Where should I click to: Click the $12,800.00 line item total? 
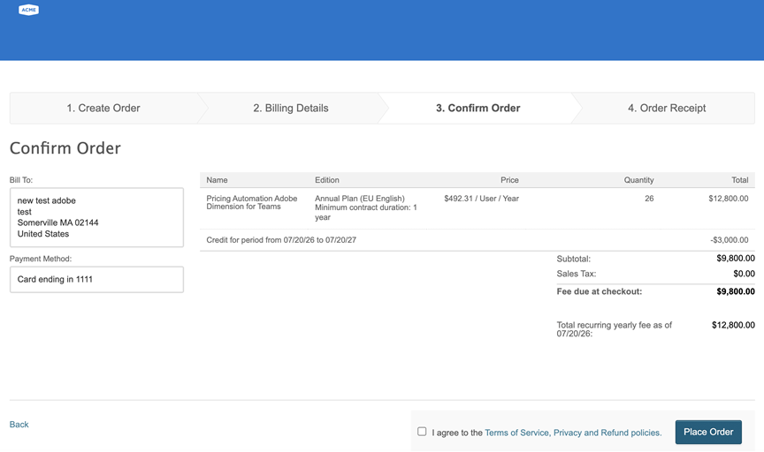pyautogui.click(x=729, y=199)
